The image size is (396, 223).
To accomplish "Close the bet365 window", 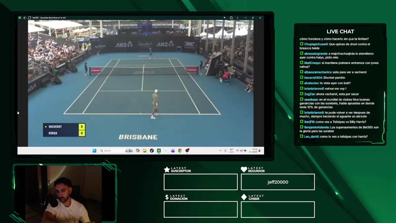I will coord(260,18).
